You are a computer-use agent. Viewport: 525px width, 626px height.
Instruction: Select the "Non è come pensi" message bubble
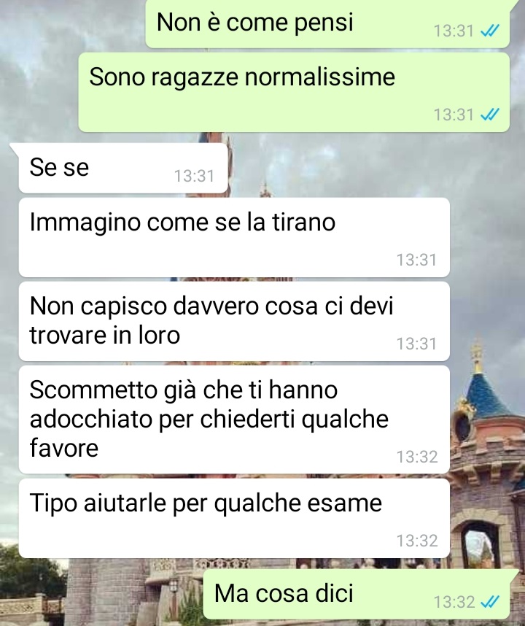pos(327,23)
